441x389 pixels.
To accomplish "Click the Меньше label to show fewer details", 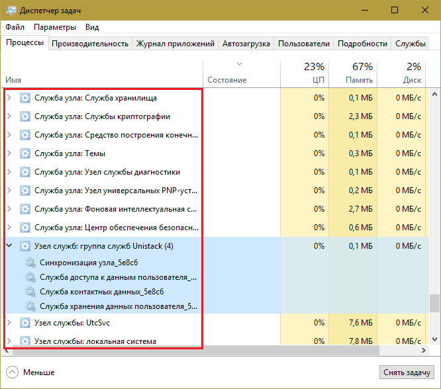I will point(39,372).
